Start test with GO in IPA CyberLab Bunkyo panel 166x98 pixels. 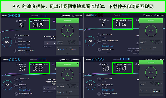90,85
